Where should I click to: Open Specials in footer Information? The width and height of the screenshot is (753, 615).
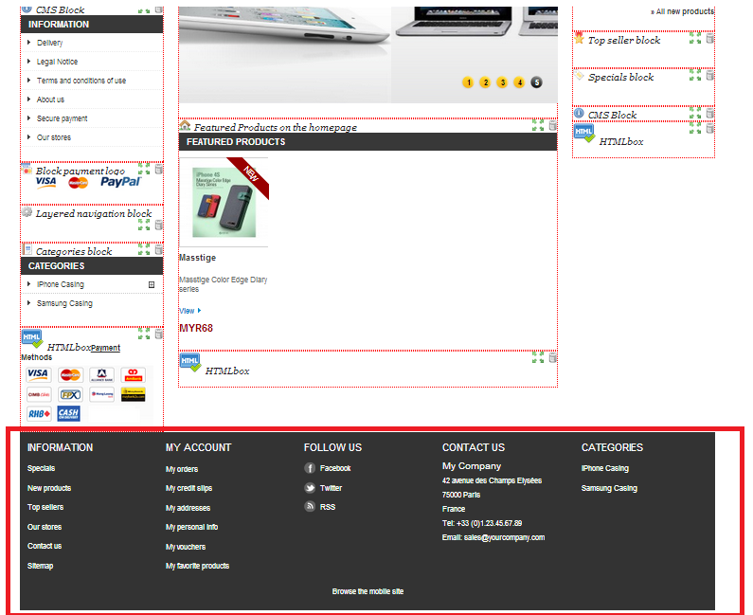click(41, 468)
